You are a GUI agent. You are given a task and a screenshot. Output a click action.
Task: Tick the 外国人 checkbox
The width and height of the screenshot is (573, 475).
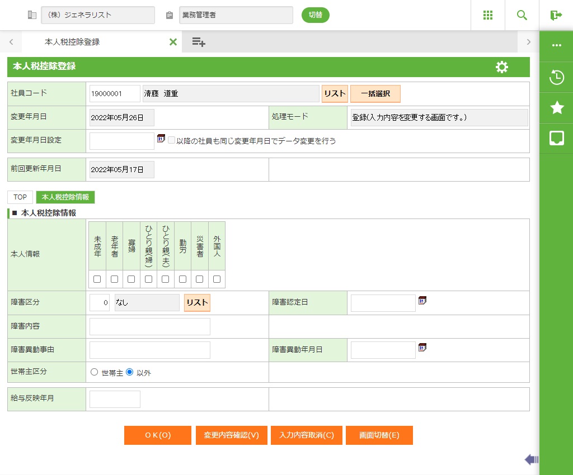(x=217, y=279)
